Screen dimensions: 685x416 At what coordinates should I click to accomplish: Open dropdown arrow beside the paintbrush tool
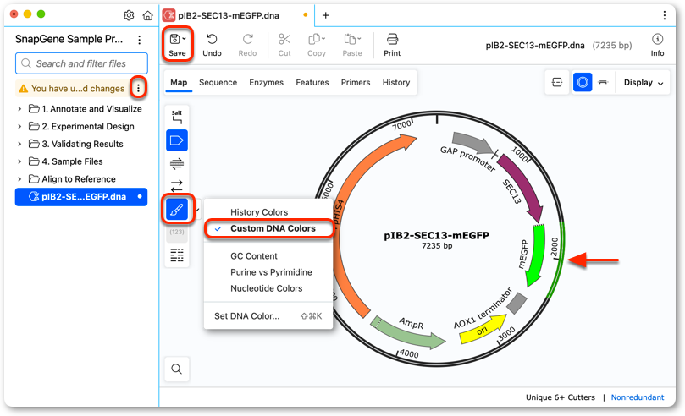tap(197, 210)
